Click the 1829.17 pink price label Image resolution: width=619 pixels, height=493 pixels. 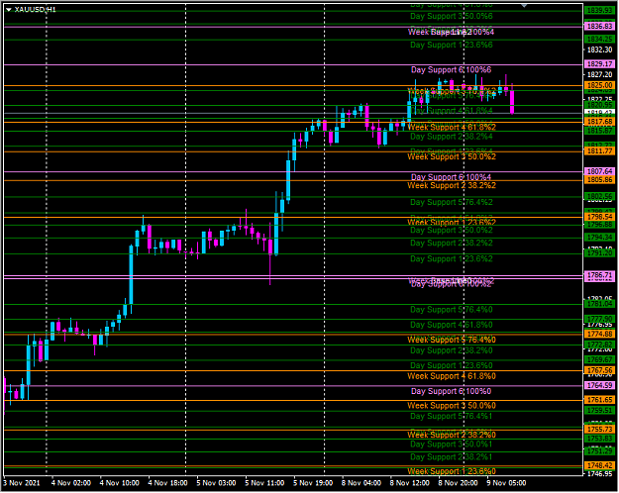[599, 63]
